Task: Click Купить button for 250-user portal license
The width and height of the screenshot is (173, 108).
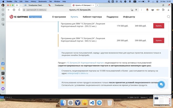Action: 159,26
